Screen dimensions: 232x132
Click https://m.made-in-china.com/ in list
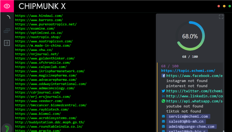pos(43,46)
